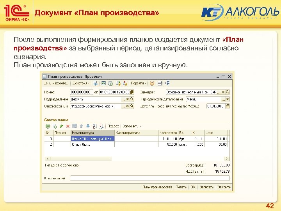This screenshot has width=281, height=211.
Task: Click the toolbar icon immediately left of Перейти
Action: pyautogui.click(x=125, y=83)
